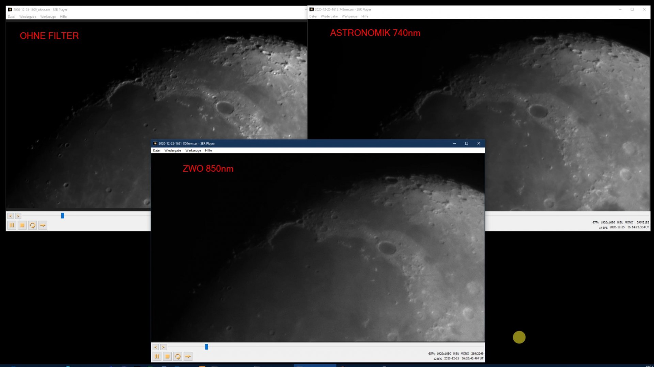Close the 850nm.ser SER Player window
This screenshot has height=367, width=654.
point(479,143)
